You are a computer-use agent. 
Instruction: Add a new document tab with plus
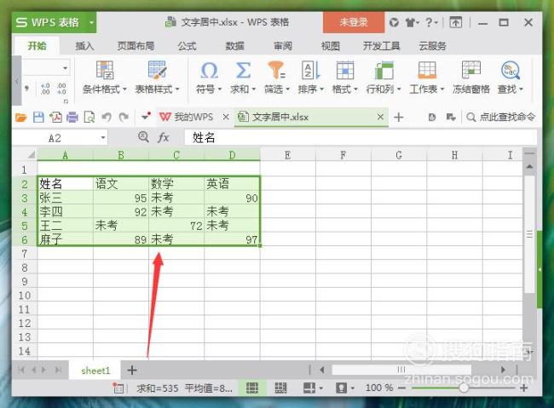pyautogui.click(x=399, y=117)
